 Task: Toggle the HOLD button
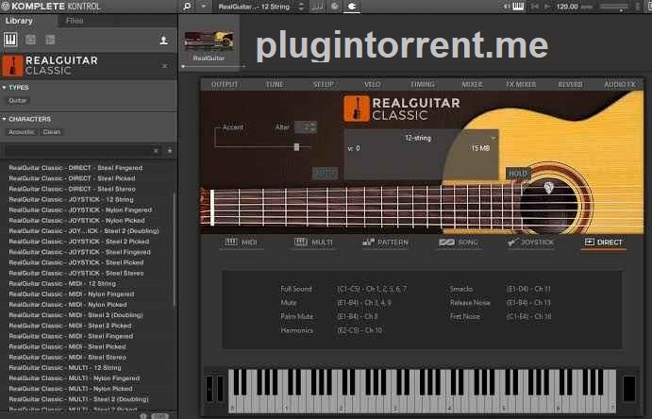pyautogui.click(x=518, y=174)
